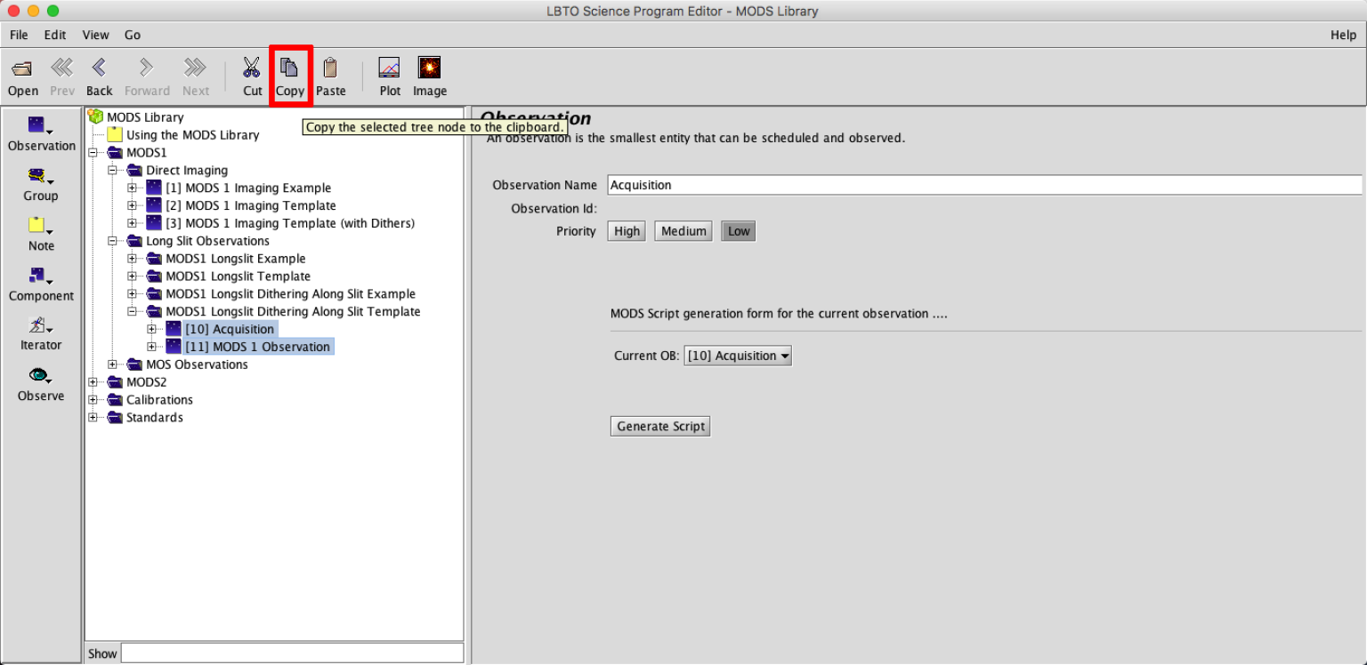Select [3] MODS 1 Imaging Template (with Dithers)
The width and height of the screenshot is (1367, 665).
pos(290,223)
